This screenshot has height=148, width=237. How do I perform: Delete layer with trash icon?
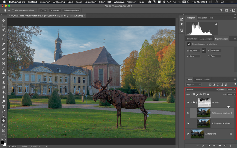(230, 145)
